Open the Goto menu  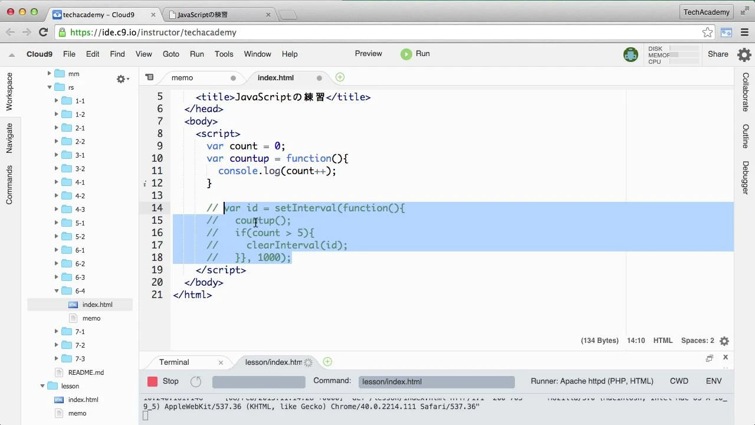point(170,54)
